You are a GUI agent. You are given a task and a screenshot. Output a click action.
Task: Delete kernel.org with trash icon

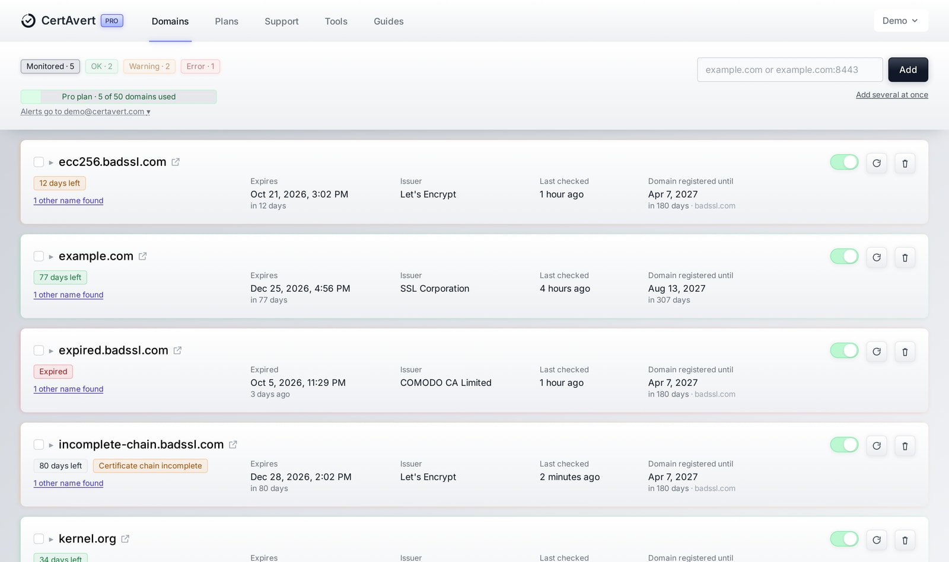tap(905, 540)
